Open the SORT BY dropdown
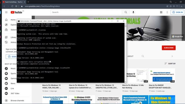The width and height of the screenshot is (185, 104). [170, 64]
